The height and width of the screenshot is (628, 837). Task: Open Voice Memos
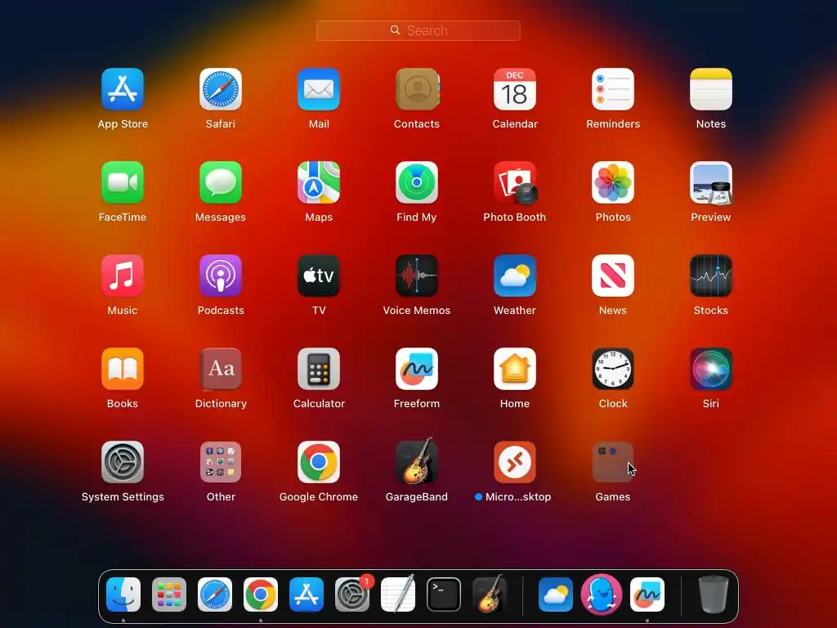point(417,276)
